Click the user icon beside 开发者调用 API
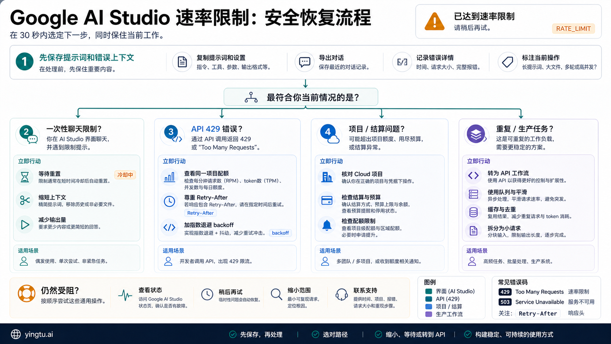611x344 pixels. (x=168, y=261)
